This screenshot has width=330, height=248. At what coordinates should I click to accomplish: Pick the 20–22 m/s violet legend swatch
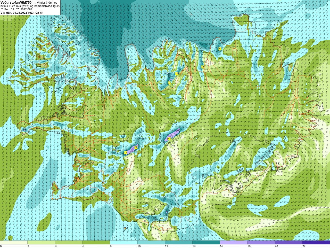pyautogui.click(x=289, y=243)
